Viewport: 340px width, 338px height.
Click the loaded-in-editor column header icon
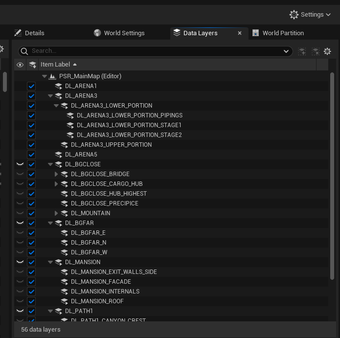coord(32,65)
